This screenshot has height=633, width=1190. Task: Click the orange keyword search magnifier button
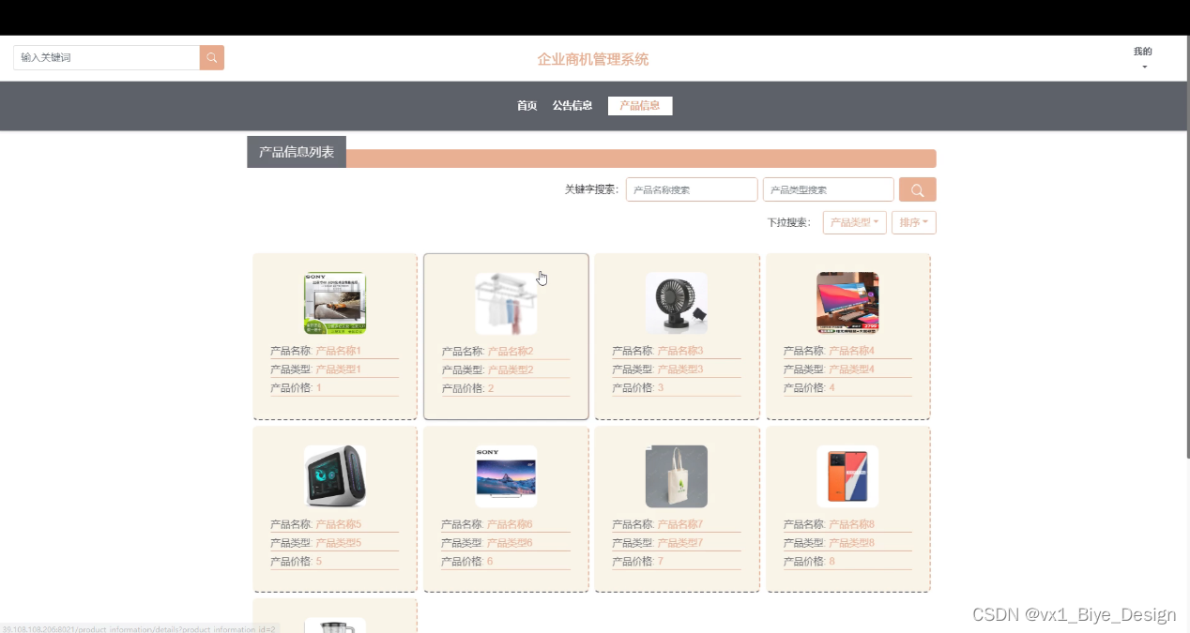coord(917,189)
